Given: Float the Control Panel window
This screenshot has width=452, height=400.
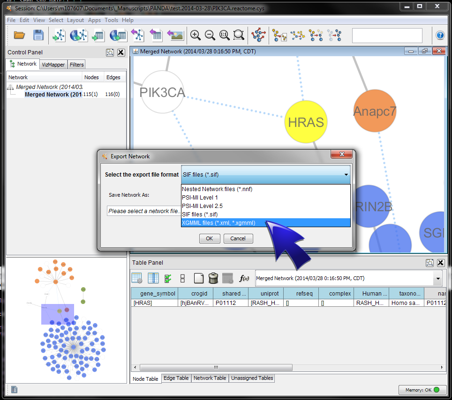Looking at the screenshot, I should pyautogui.click(x=110, y=52).
